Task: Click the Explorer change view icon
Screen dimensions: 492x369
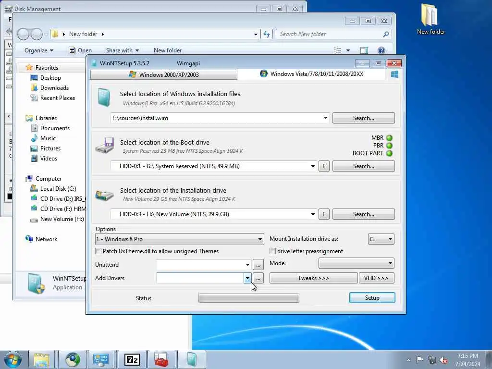Action: point(338,50)
